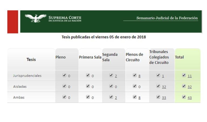Open the 1 Jurisprudenciales Tribunales Colegiados link
Viewport: 207px width, 122px height.
(x=163, y=76)
